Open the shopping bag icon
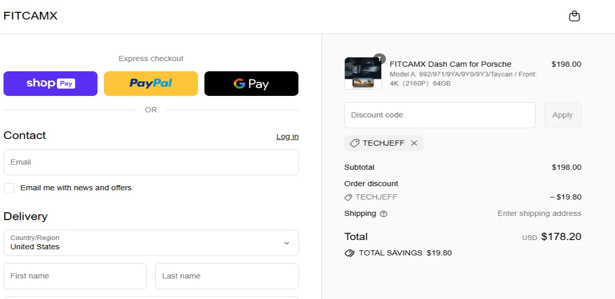Image resolution: width=615 pixels, height=299 pixels. (x=575, y=16)
